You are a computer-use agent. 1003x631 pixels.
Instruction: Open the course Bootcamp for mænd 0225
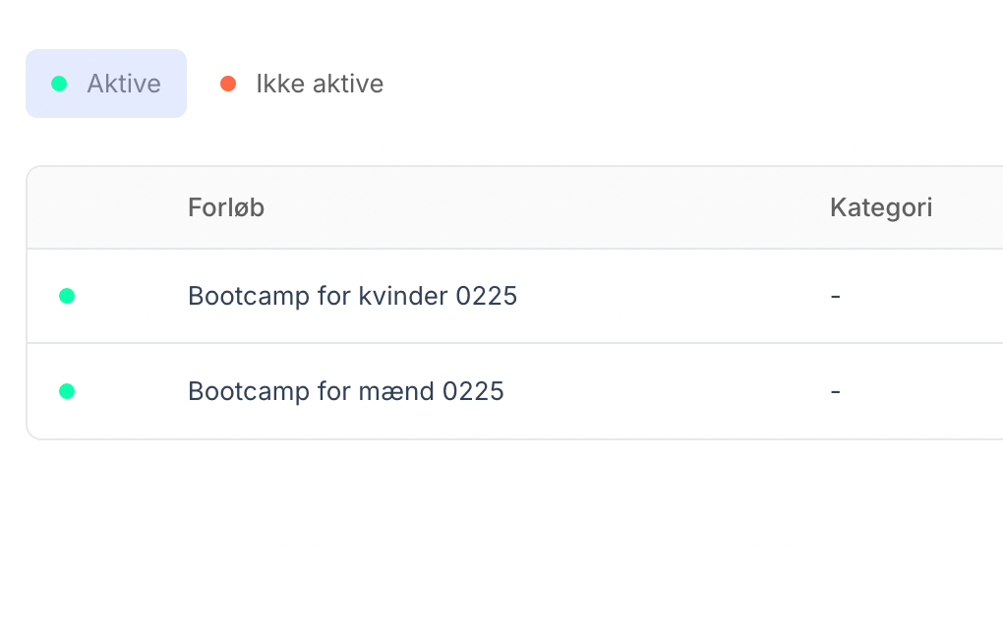(x=345, y=390)
